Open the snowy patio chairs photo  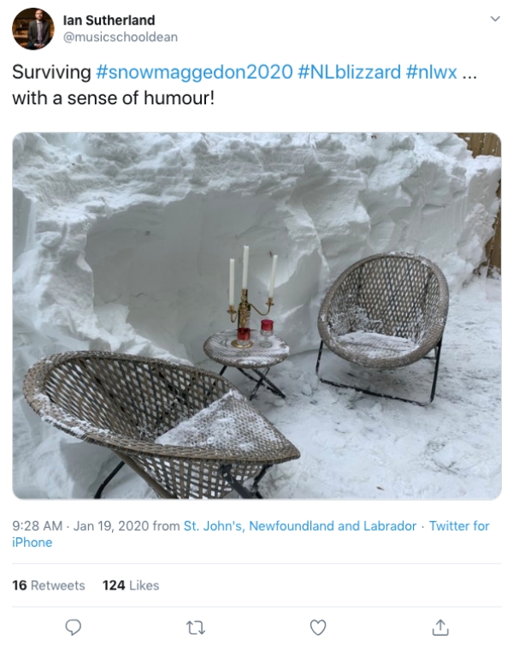(x=256, y=316)
